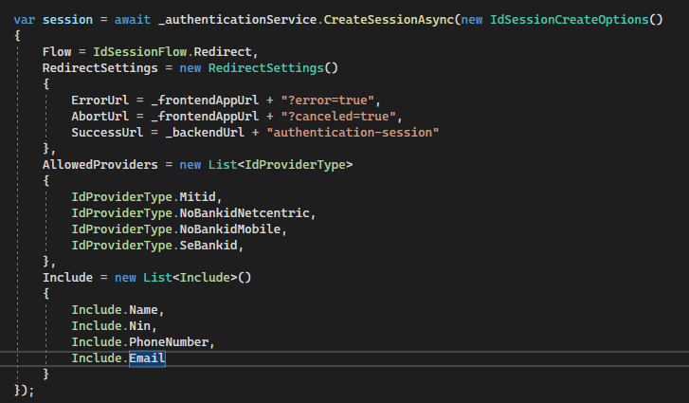Viewport: 689px width, 403px height.
Task: Click the AllowedProviders property
Action: click(x=100, y=165)
